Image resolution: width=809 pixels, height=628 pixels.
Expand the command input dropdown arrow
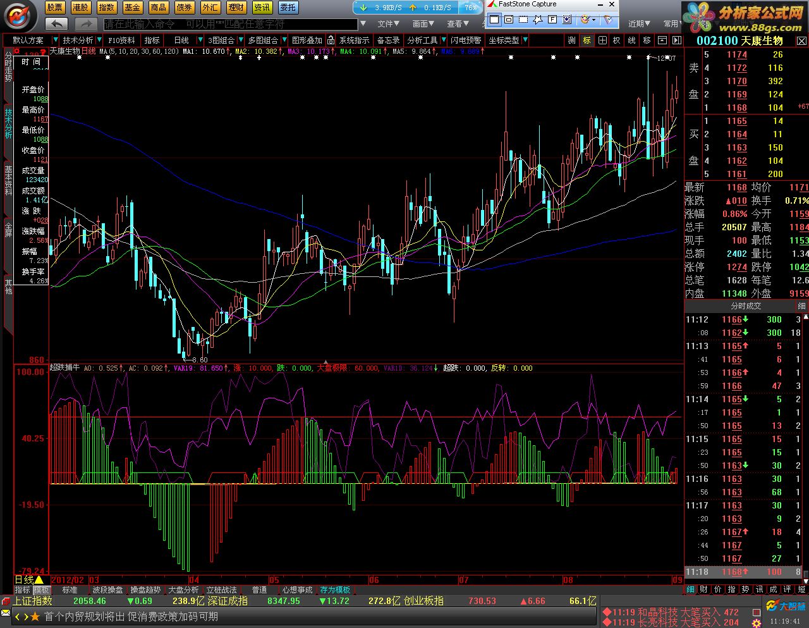363,24
